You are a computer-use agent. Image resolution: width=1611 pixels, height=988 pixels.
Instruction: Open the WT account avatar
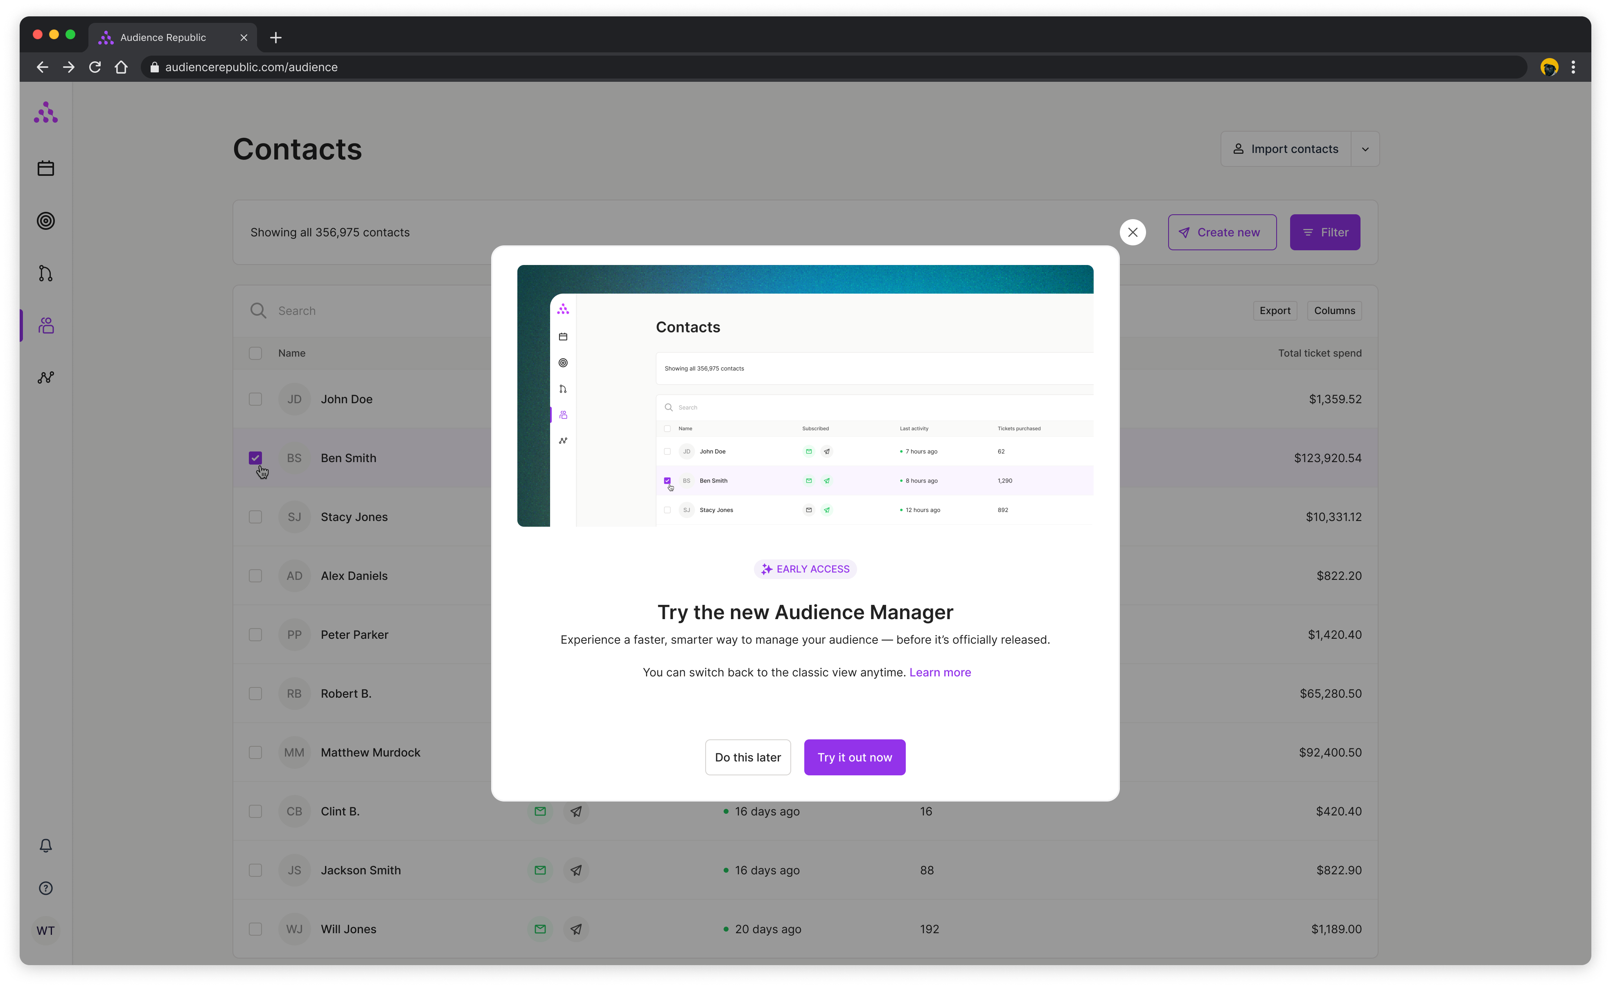pos(46,930)
